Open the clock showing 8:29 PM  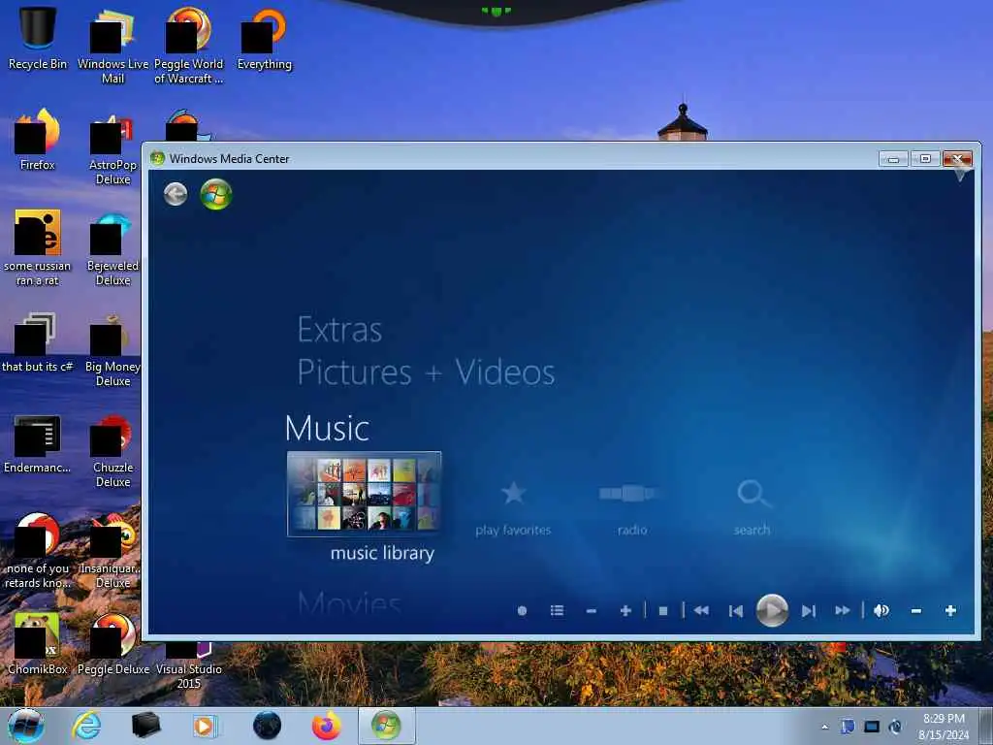tap(944, 727)
